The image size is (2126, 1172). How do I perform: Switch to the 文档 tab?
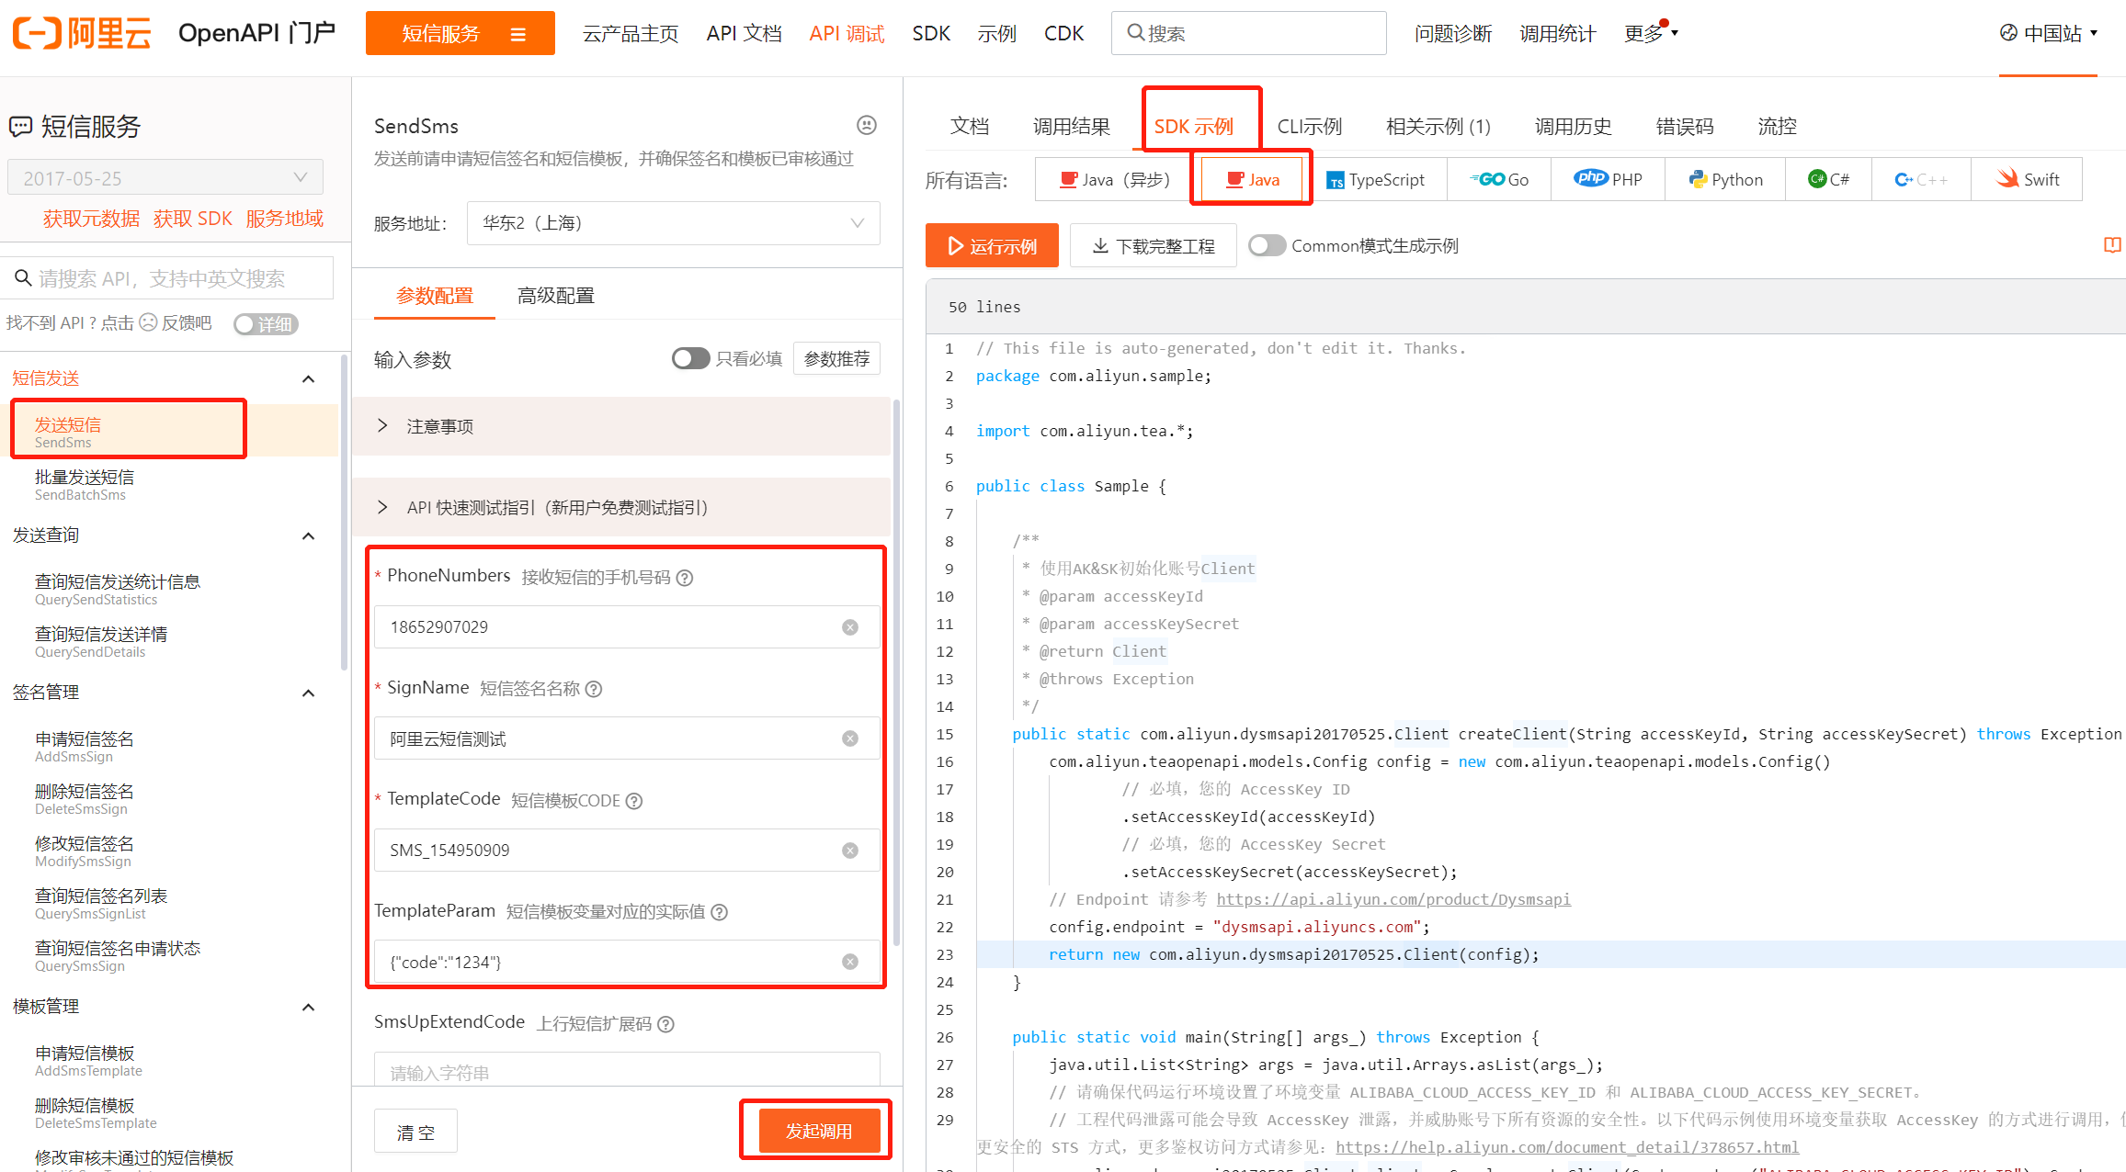[970, 126]
